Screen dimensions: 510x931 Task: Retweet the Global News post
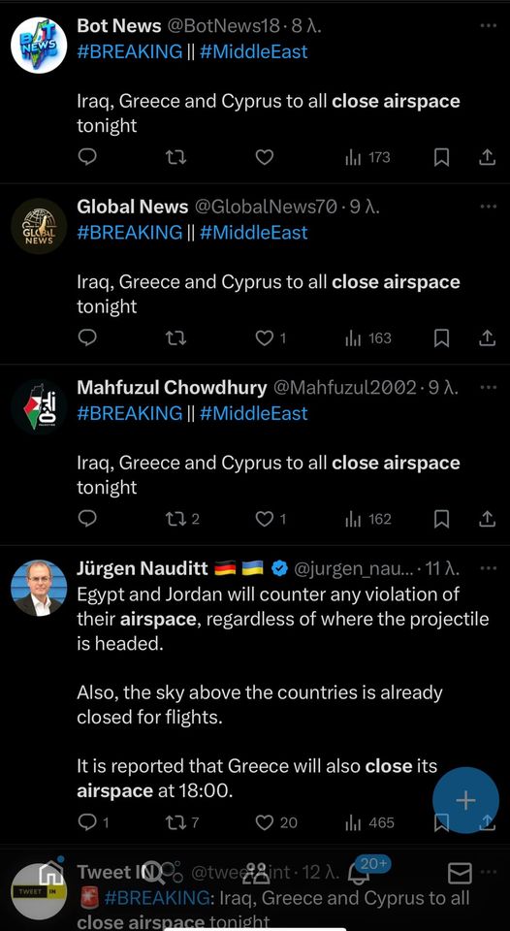click(x=175, y=337)
